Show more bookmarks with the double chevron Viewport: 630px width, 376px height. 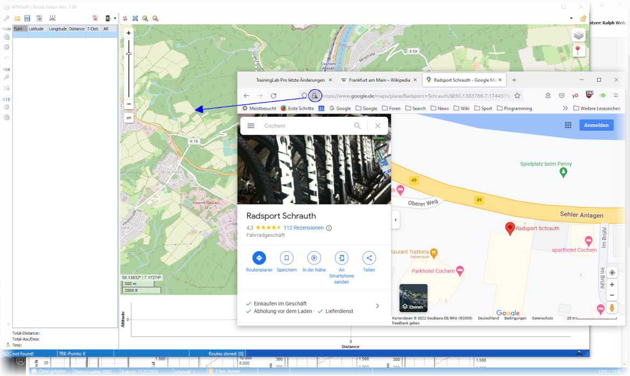click(565, 108)
